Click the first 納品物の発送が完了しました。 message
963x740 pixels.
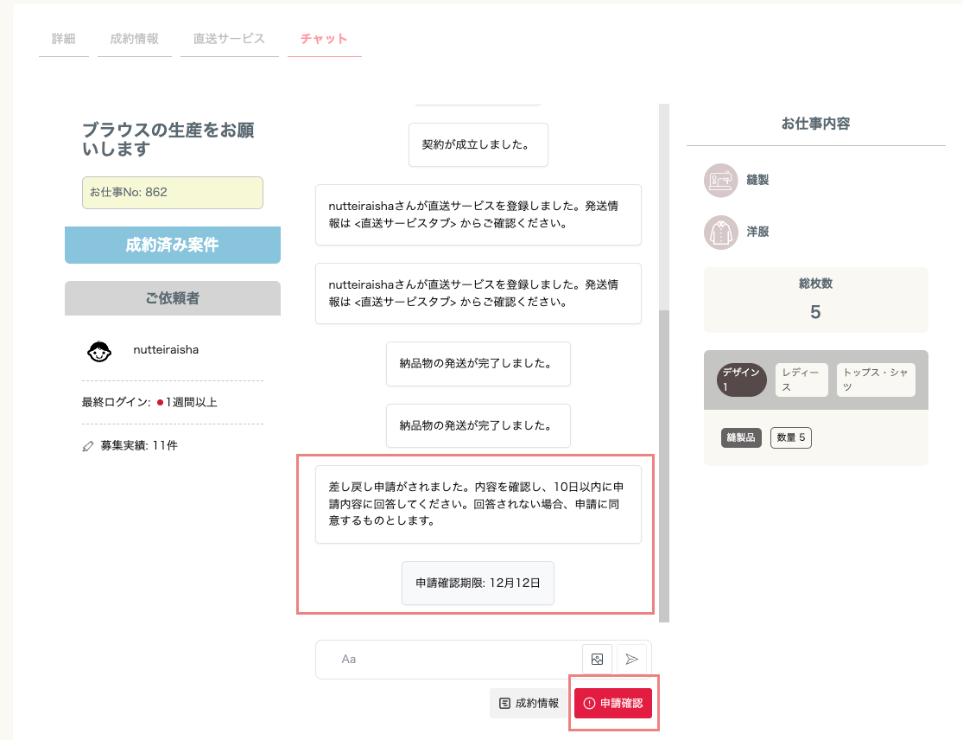coord(478,364)
